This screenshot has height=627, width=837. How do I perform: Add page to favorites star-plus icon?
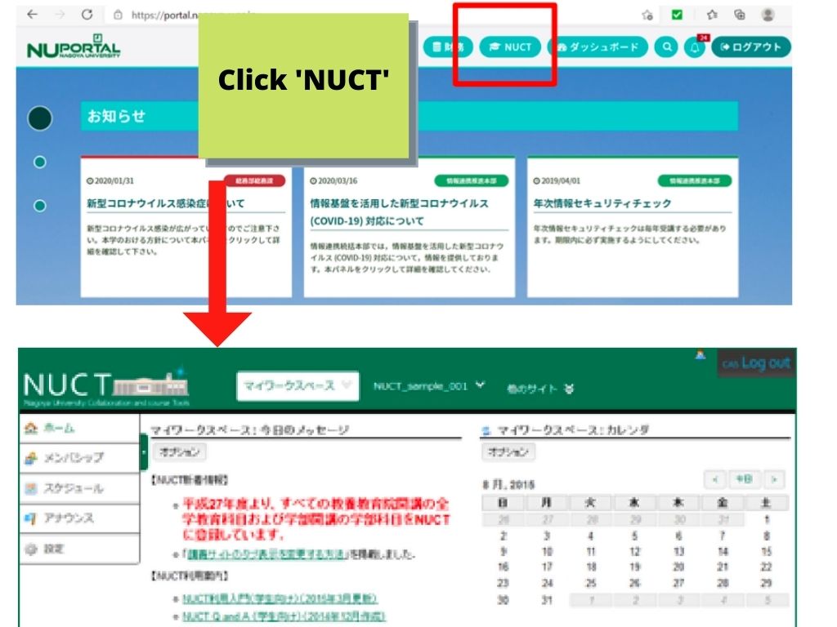pyautogui.click(x=647, y=15)
